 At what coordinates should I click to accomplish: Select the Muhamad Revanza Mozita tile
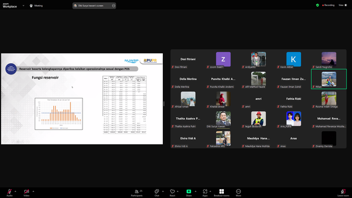point(329,119)
